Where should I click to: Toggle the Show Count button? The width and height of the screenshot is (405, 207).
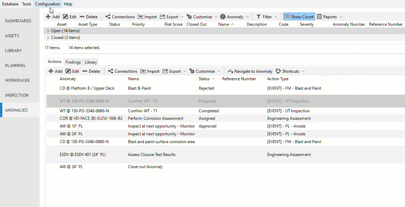pyautogui.click(x=299, y=17)
